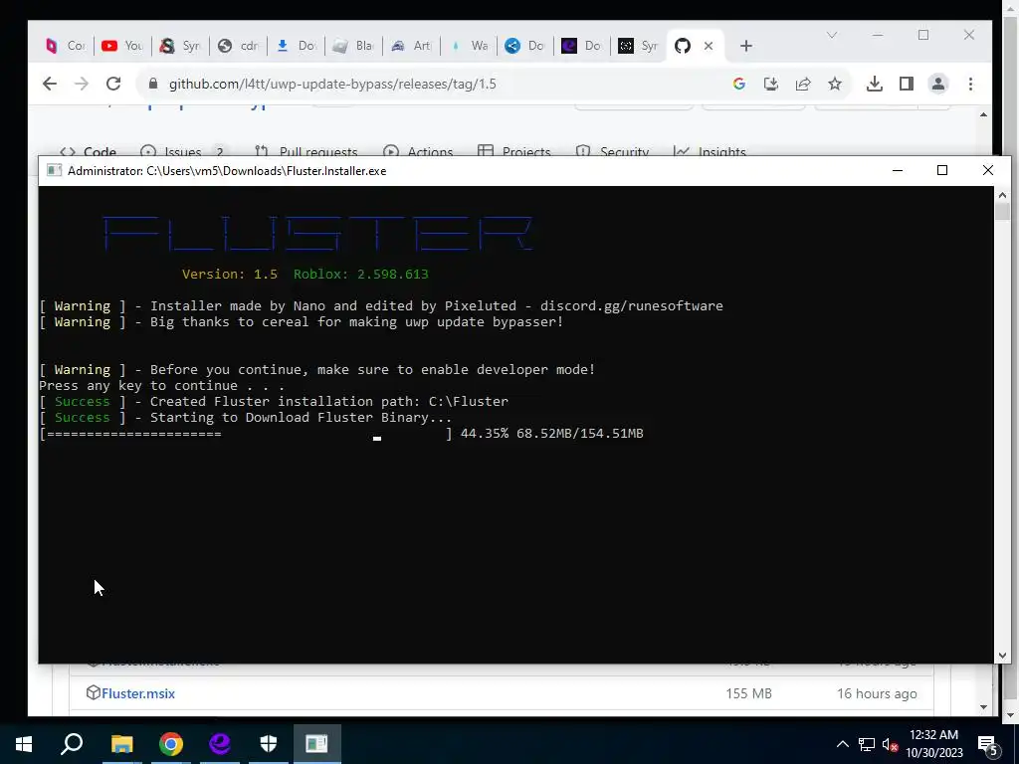Bookmark this page with the star
Screen dimensions: 1019x764
point(835,84)
